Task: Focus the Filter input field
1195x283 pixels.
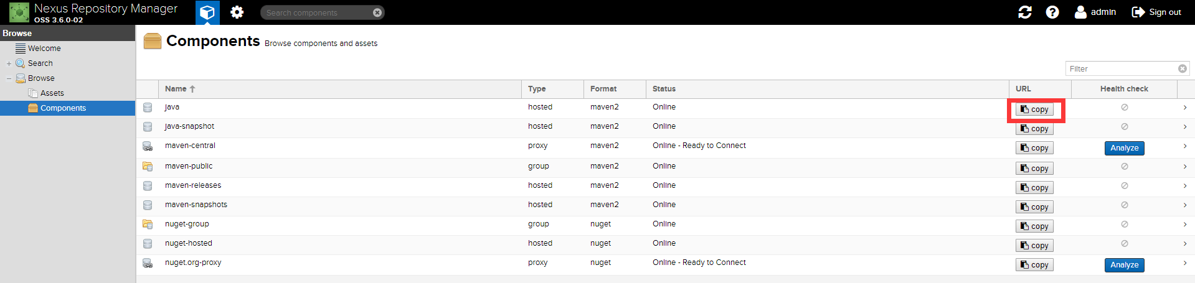Action: point(1122,68)
